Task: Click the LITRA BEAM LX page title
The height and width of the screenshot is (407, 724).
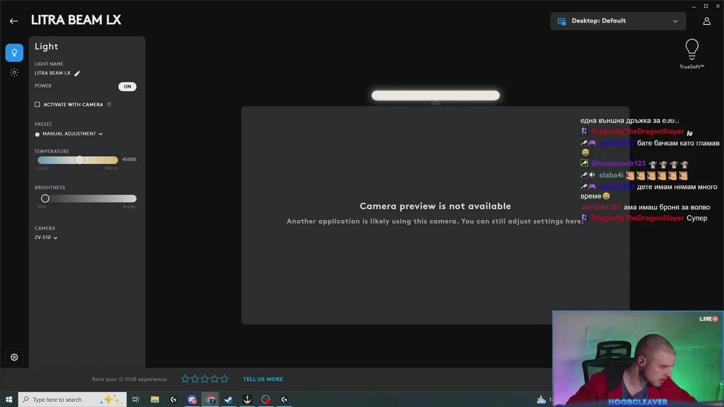Action: point(76,20)
